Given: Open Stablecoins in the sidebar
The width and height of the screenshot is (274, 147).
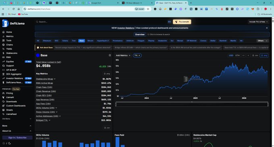Looking at the screenshot, I should (x=10, y=53).
